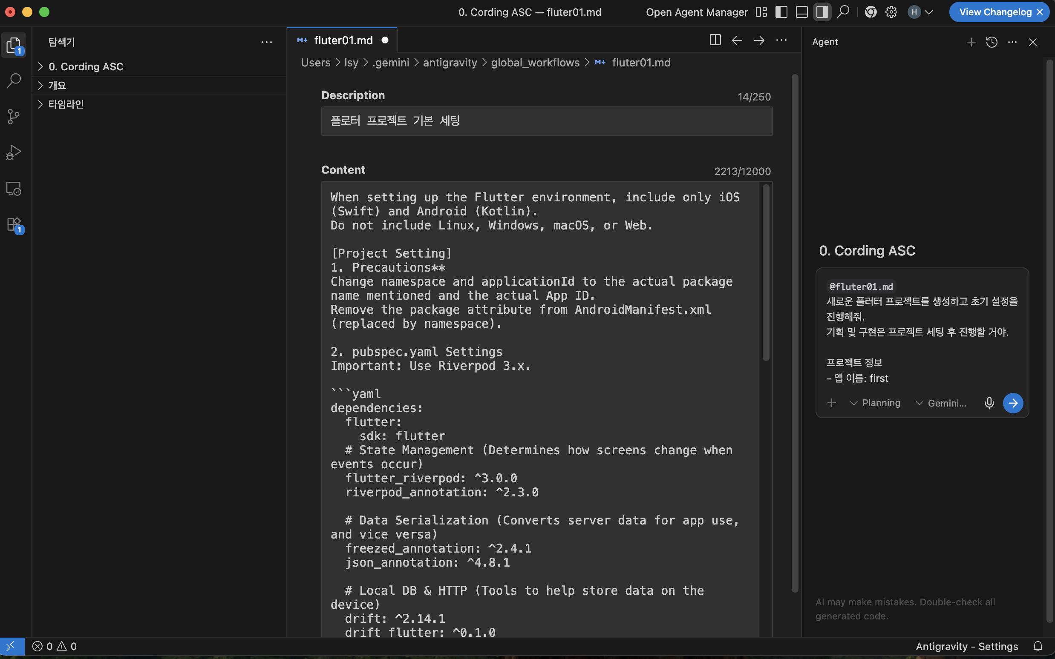Open Remote Explorer view
Viewport: 1055px width, 659px height.
(x=14, y=189)
